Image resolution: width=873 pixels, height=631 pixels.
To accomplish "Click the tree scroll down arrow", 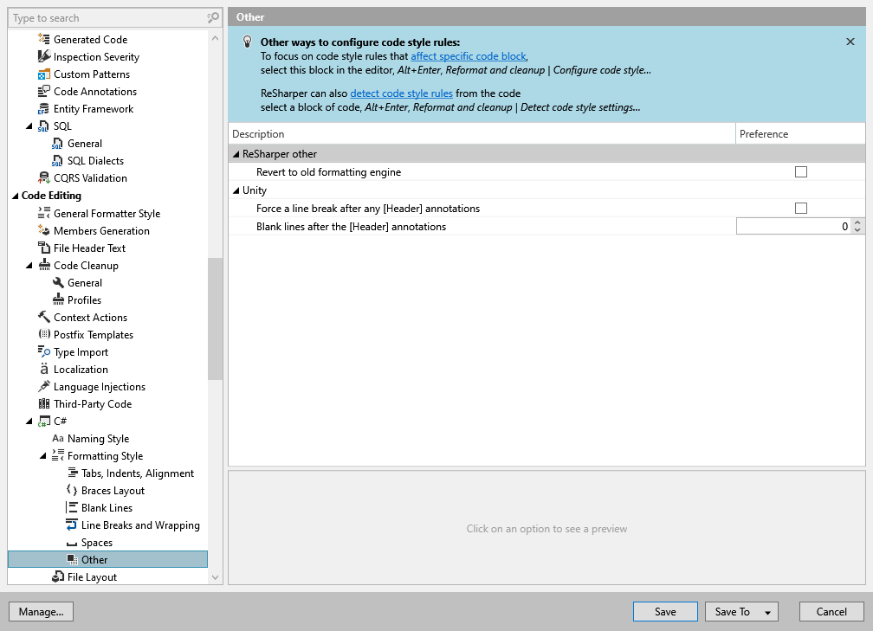I will coord(215,577).
